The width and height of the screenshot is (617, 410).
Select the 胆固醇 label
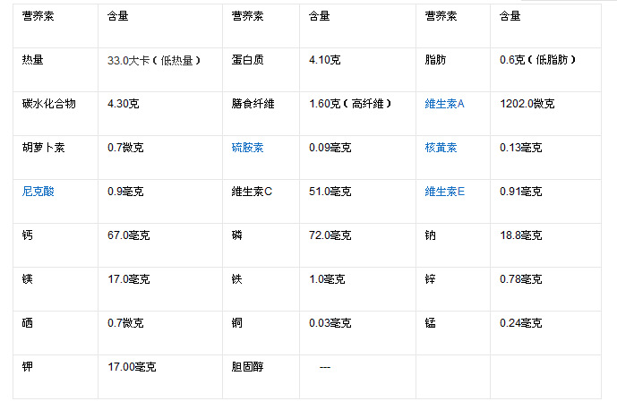247,367
